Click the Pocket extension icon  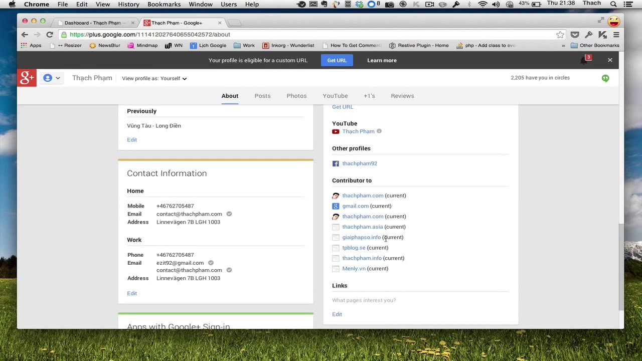click(x=575, y=35)
